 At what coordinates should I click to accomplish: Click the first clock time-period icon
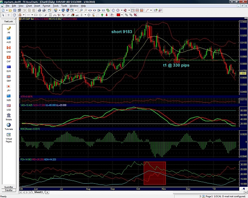click(x=113, y=10)
